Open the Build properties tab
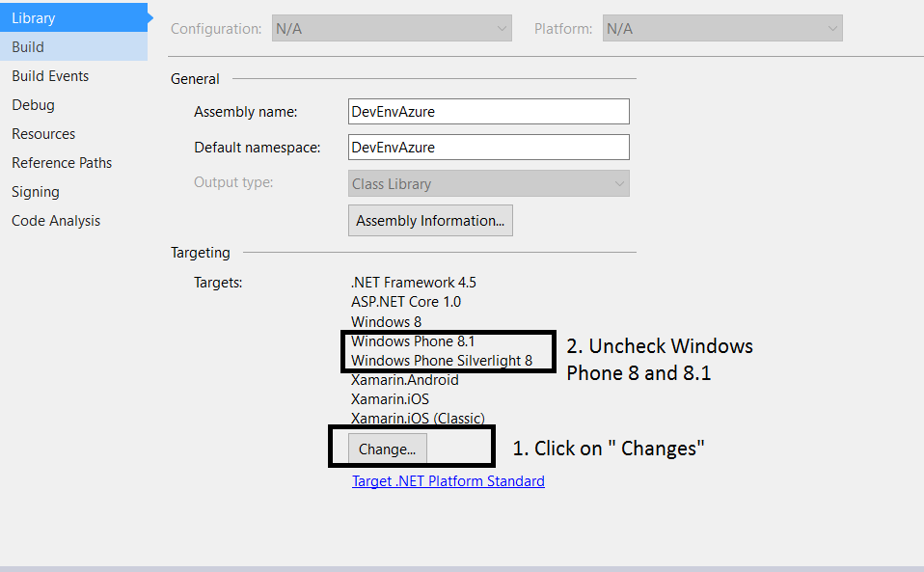 73,46
